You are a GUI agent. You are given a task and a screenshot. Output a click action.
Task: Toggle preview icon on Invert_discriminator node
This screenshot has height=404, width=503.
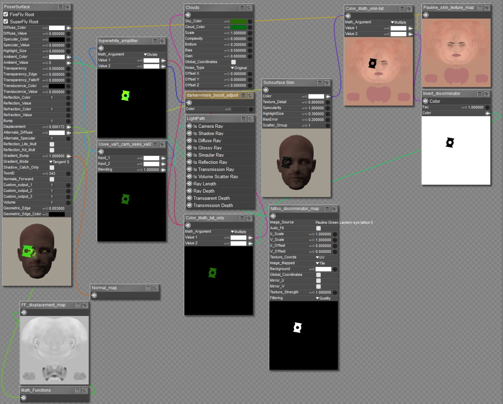point(487,93)
